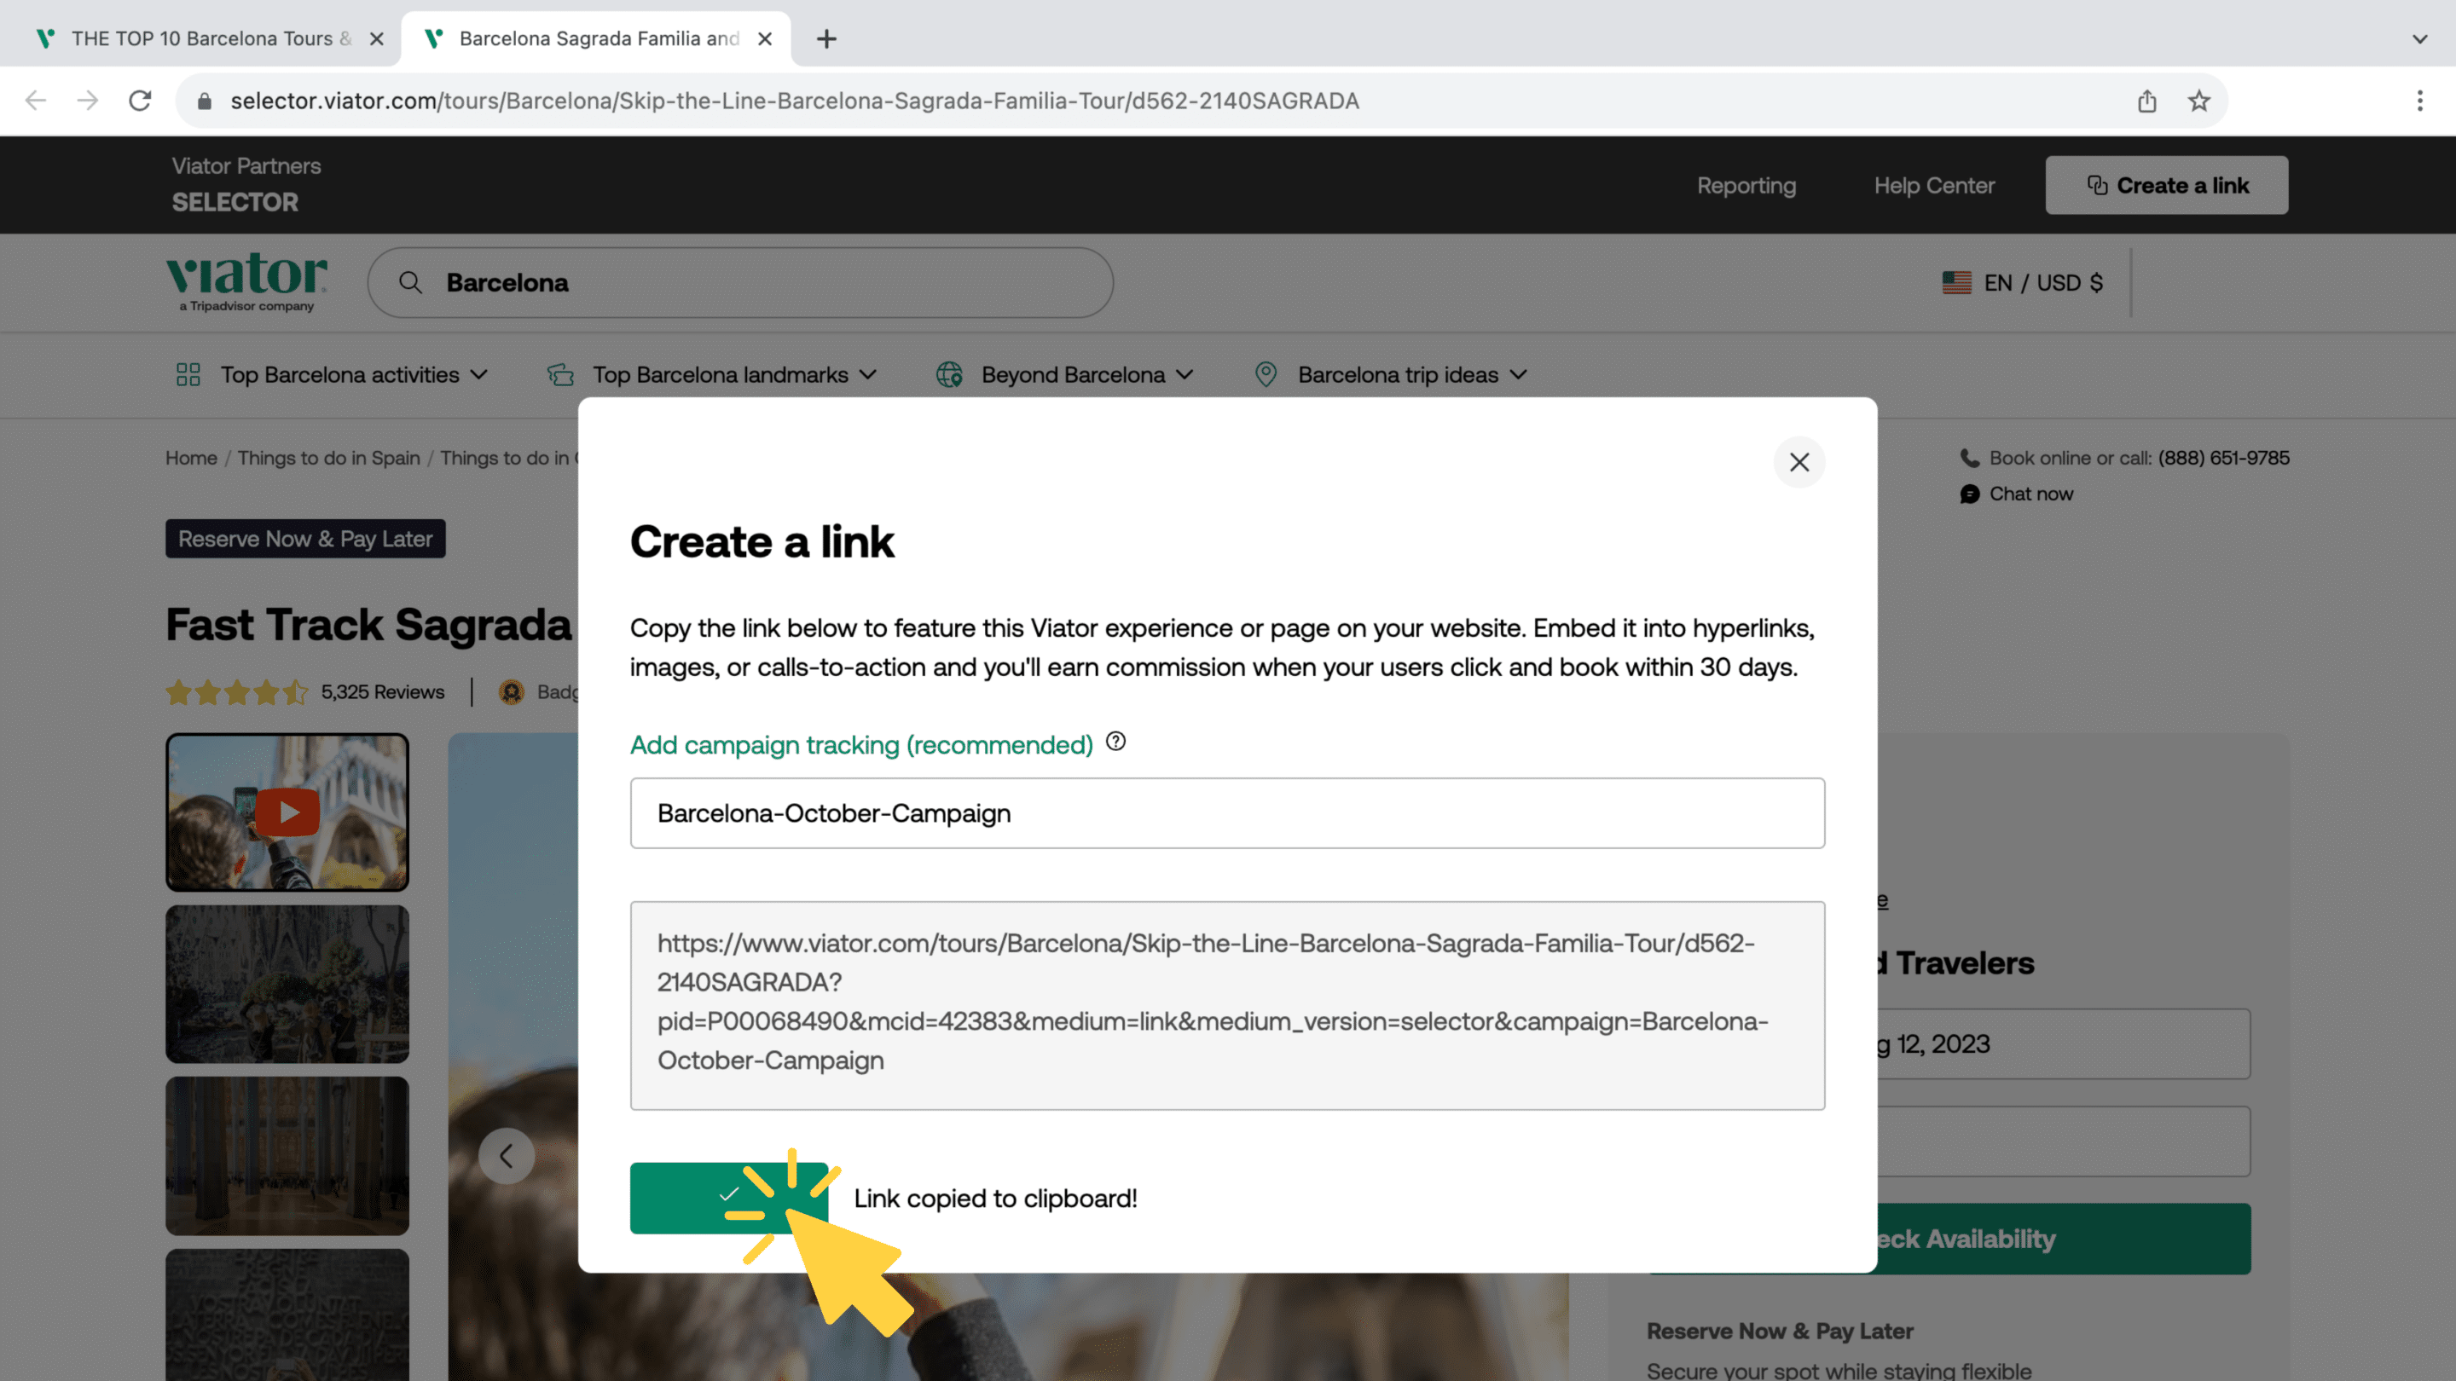This screenshot has height=1381, width=2456.
Task: Focus the Barcelona search field
Action: coord(740,282)
